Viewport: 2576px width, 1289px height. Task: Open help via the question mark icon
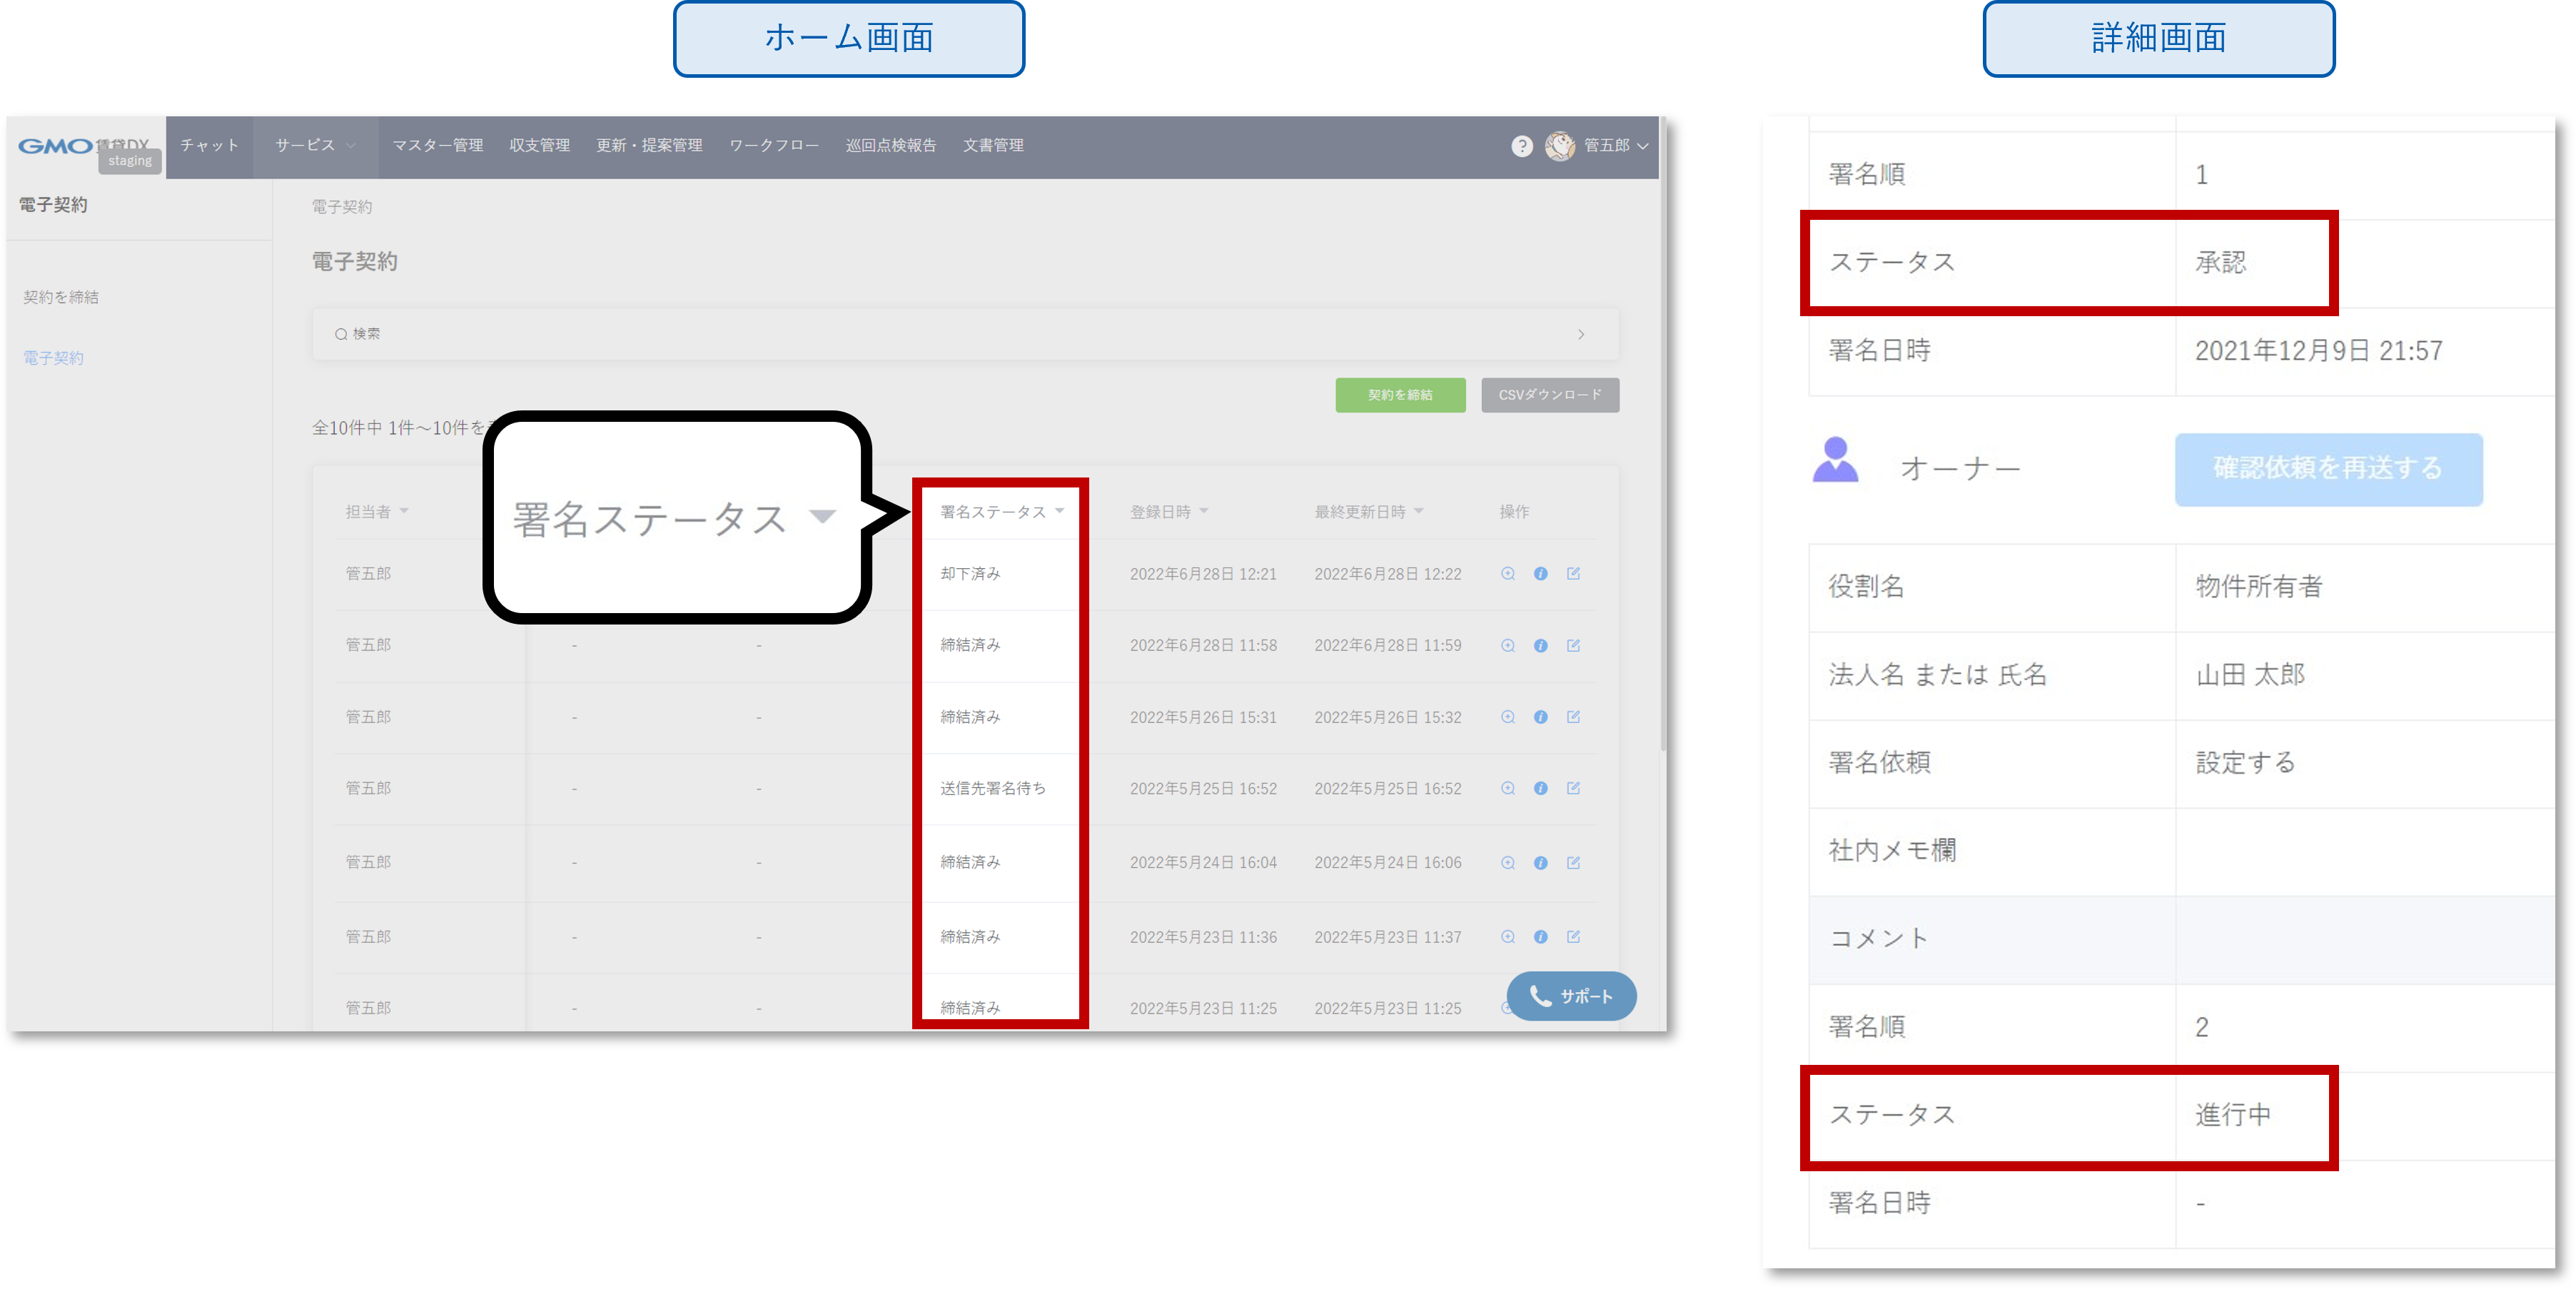(1522, 146)
